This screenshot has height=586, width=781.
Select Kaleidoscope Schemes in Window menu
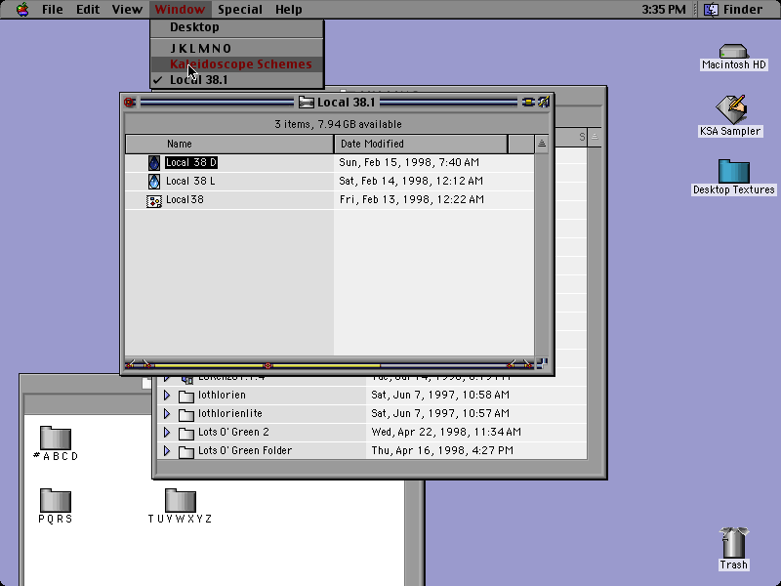click(237, 64)
